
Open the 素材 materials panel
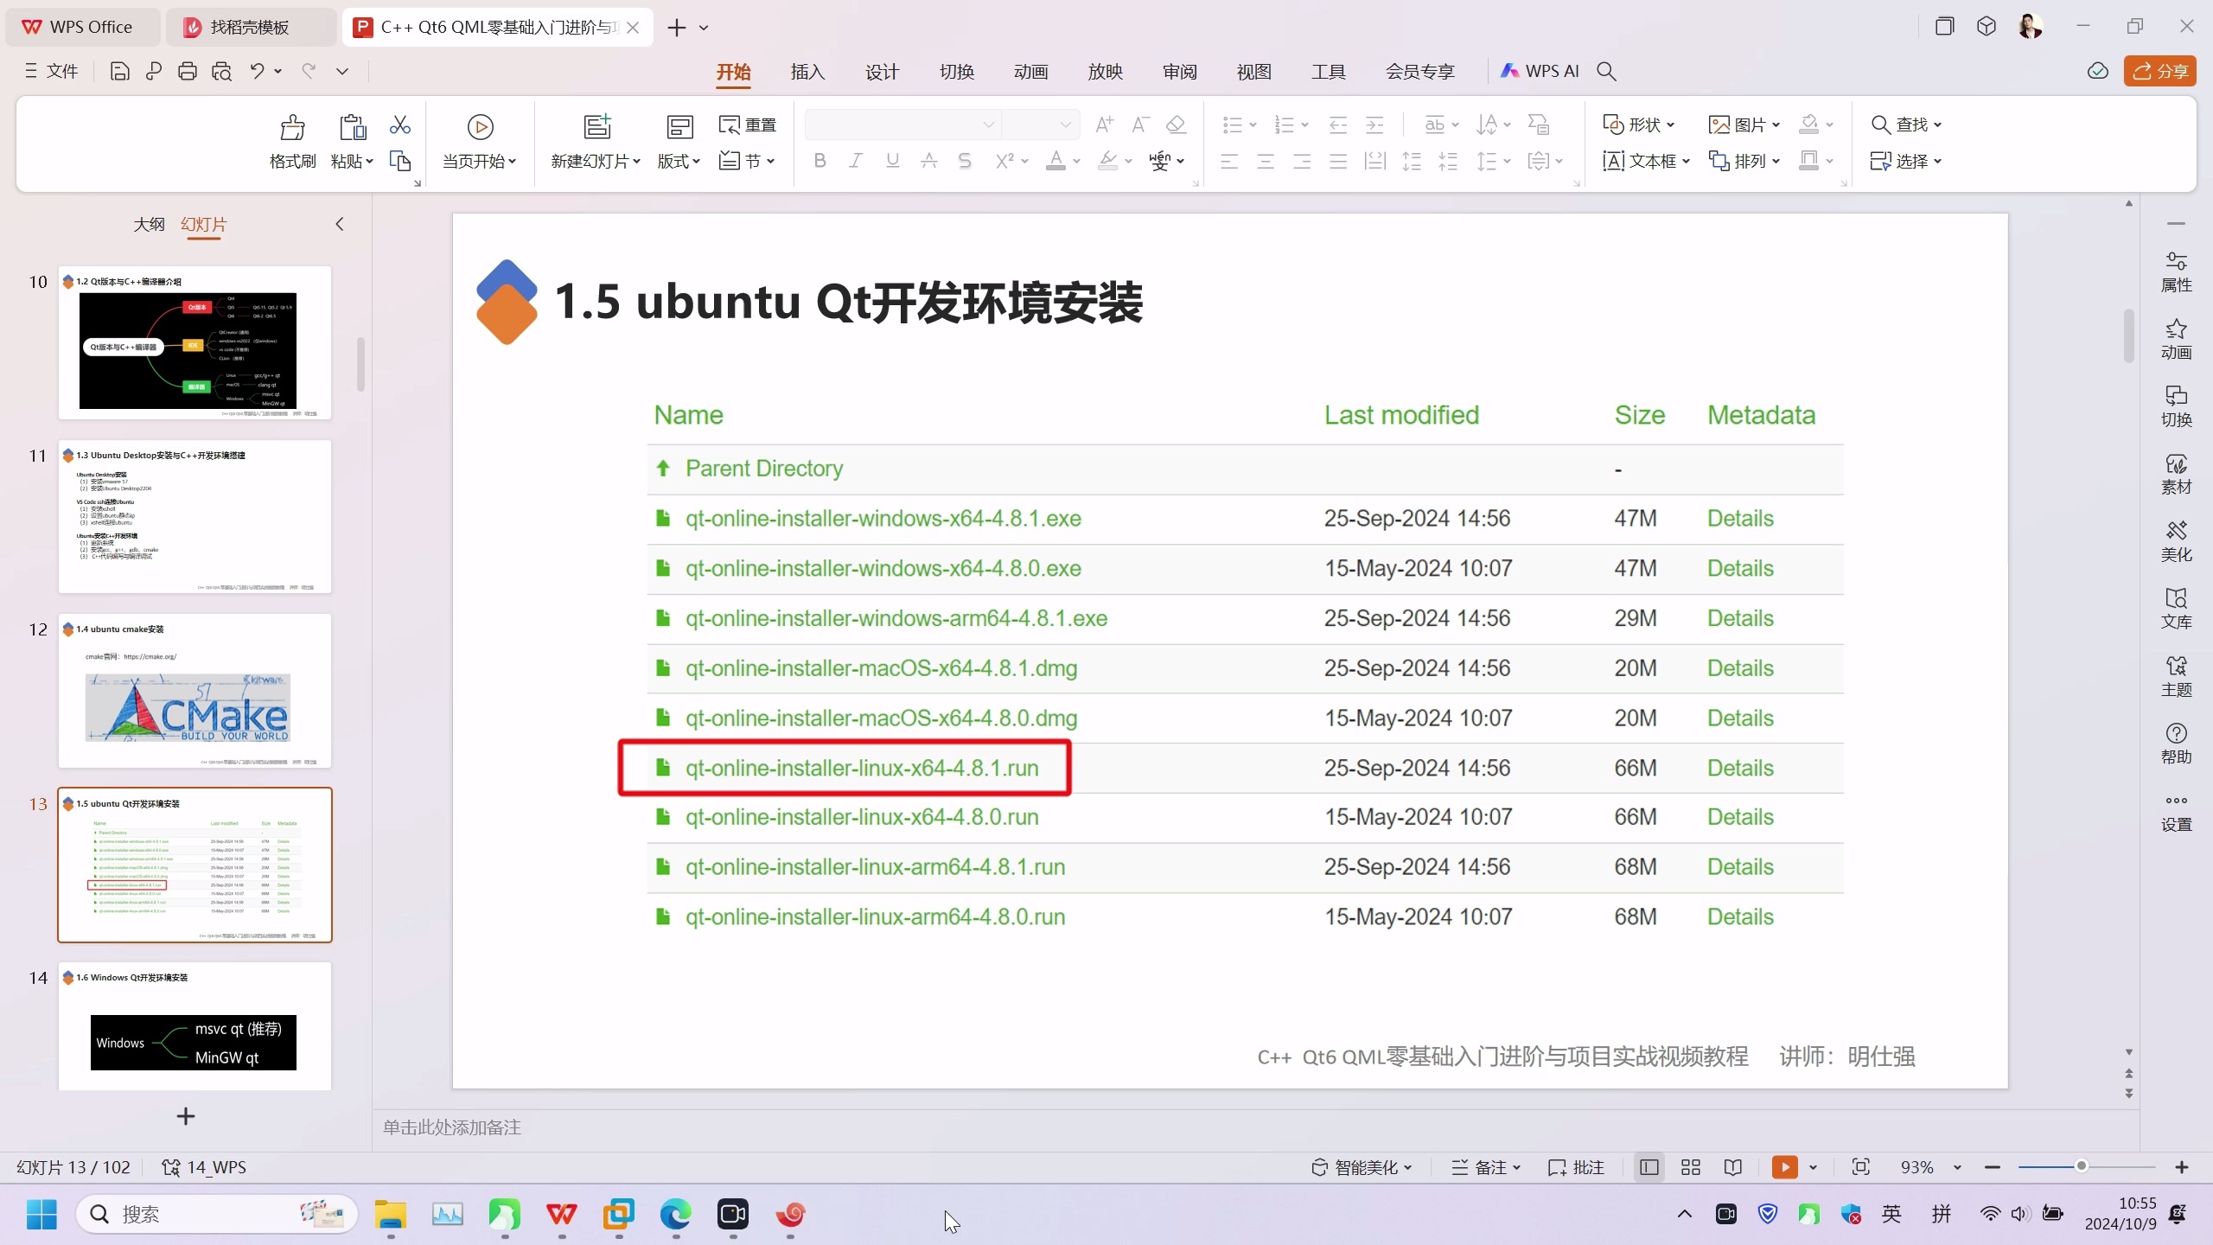(x=2177, y=472)
